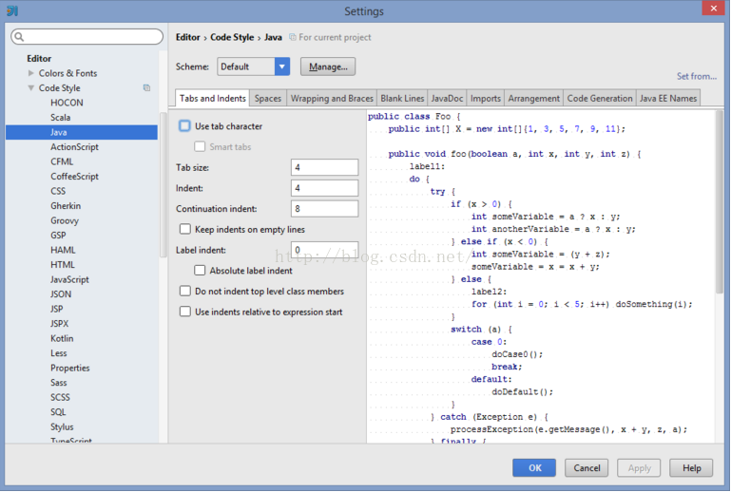
Task: Select GSP in the list
Action: (58, 236)
